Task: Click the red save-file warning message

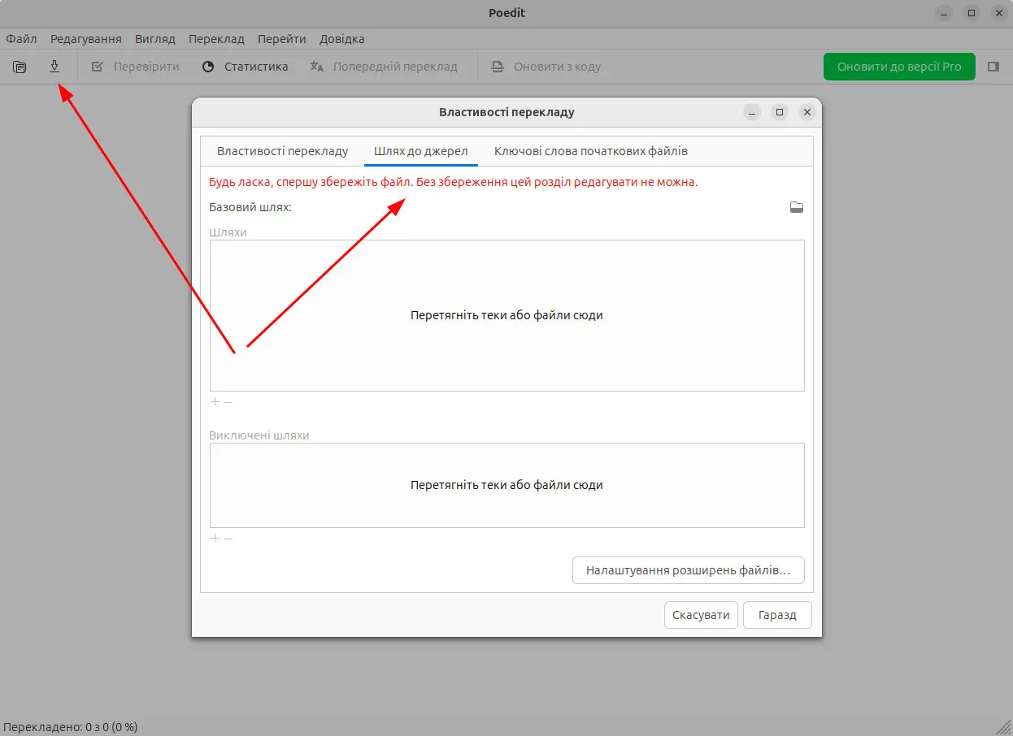Action: [x=453, y=182]
